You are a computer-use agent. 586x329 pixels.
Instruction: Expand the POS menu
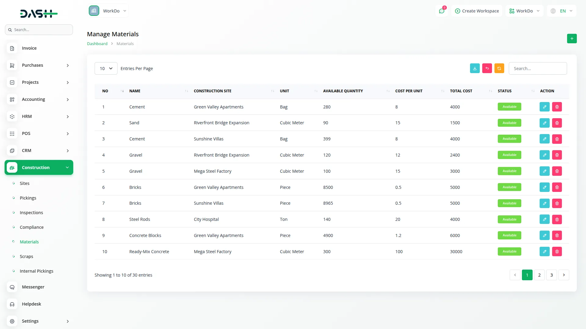39,133
